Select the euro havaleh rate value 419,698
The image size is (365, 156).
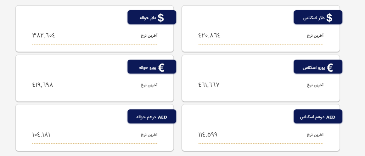pyautogui.click(x=43, y=85)
